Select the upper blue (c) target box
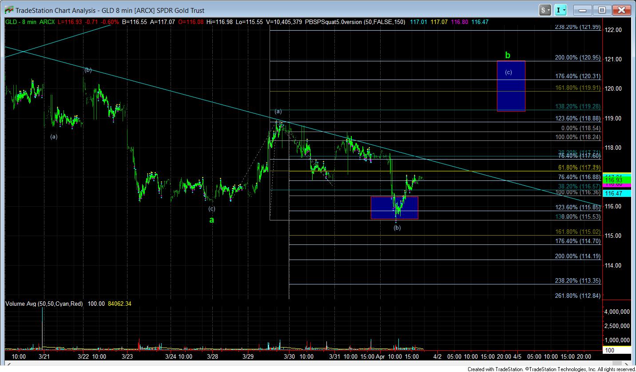Screen dimensions: 636x372 (511, 86)
